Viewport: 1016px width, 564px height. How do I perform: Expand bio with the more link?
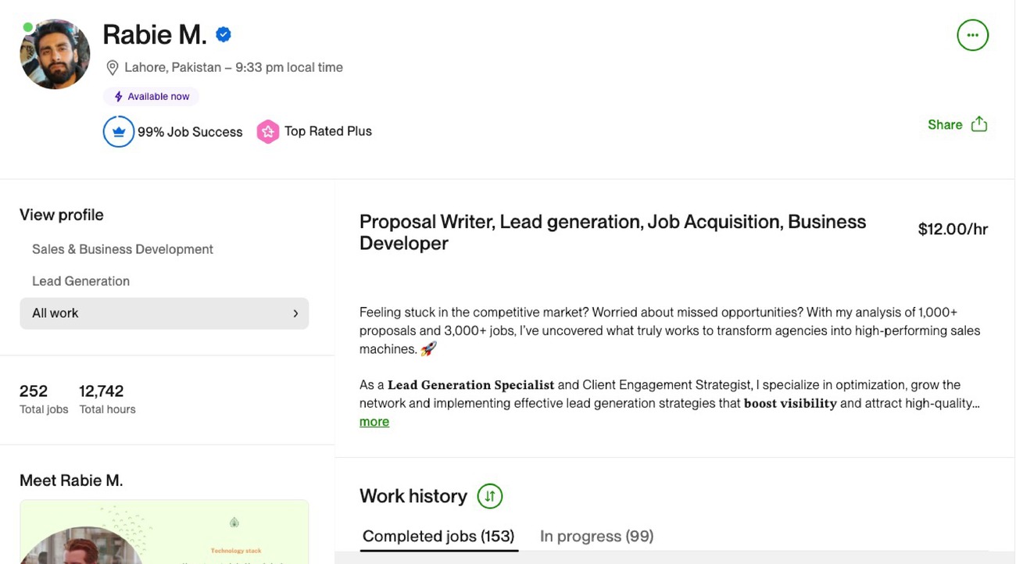pos(374,422)
